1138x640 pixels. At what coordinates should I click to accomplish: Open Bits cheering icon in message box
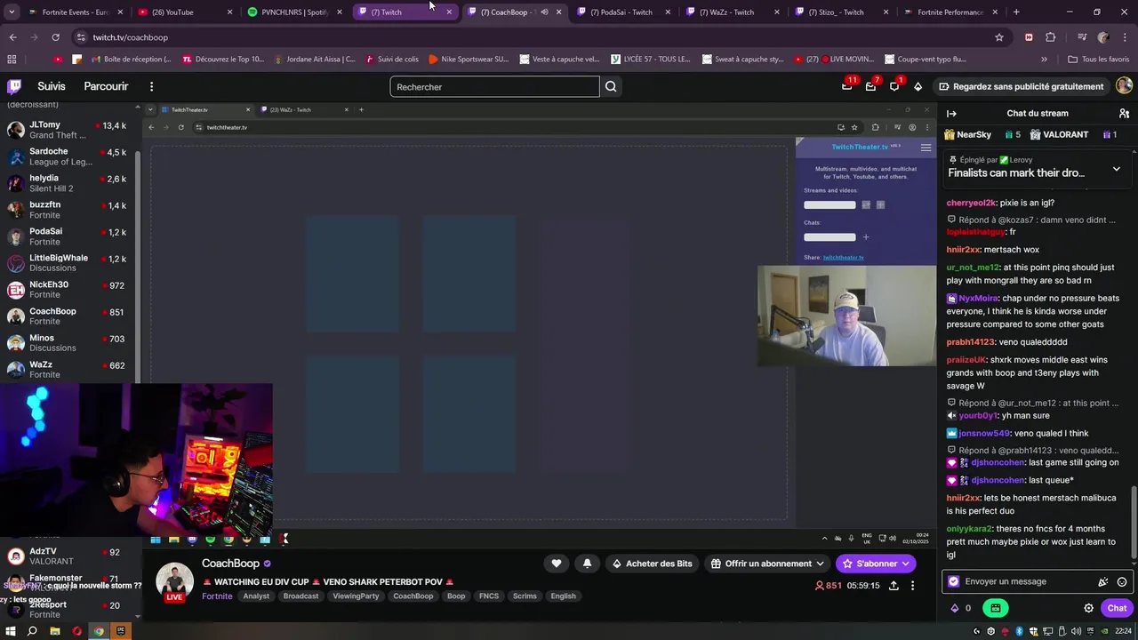coord(1102,581)
